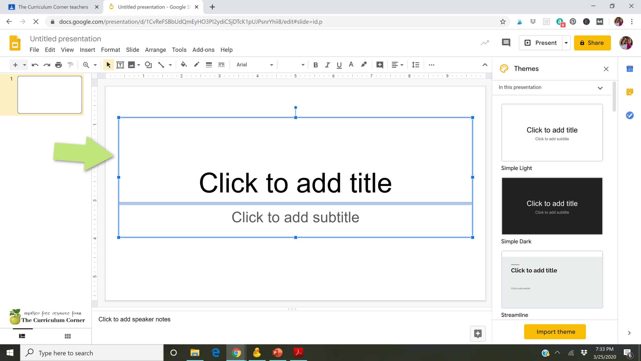Image resolution: width=641 pixels, height=361 pixels.
Task: Expand the font family dropdown
Action: (271, 64)
